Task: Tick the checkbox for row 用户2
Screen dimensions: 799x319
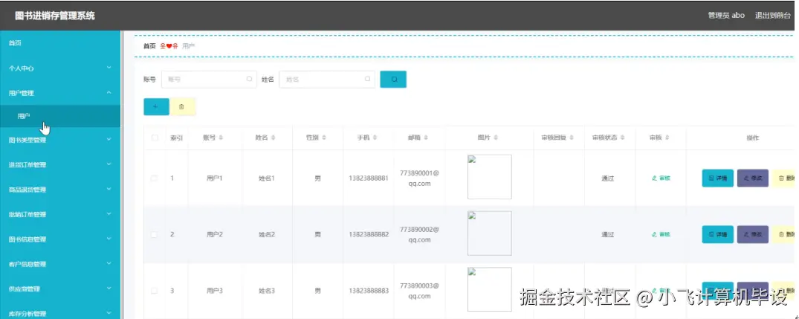Action: pyautogui.click(x=155, y=234)
